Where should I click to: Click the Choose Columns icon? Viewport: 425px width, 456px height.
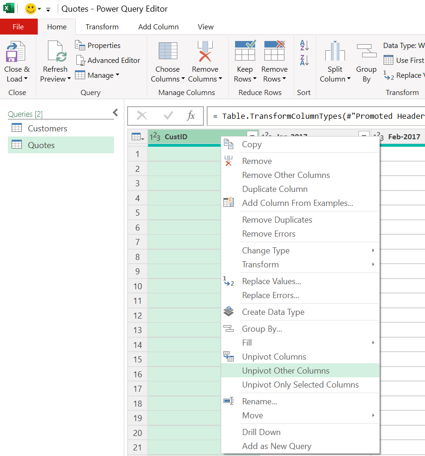click(x=168, y=51)
